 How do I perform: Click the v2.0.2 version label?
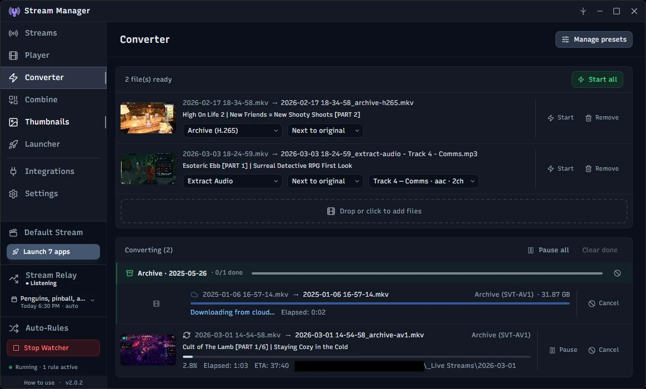[74, 383]
